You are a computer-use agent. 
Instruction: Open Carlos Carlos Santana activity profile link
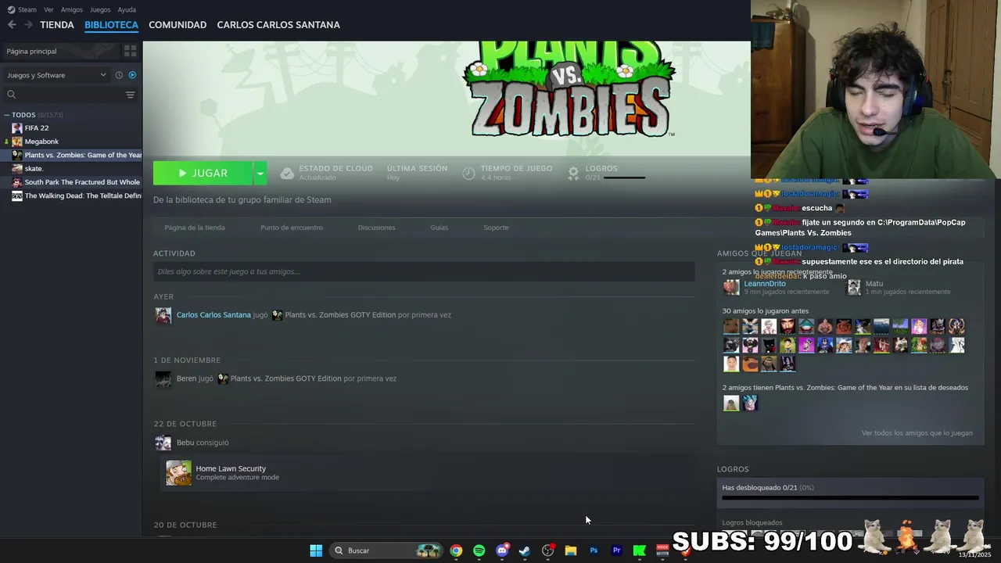pyautogui.click(x=213, y=315)
